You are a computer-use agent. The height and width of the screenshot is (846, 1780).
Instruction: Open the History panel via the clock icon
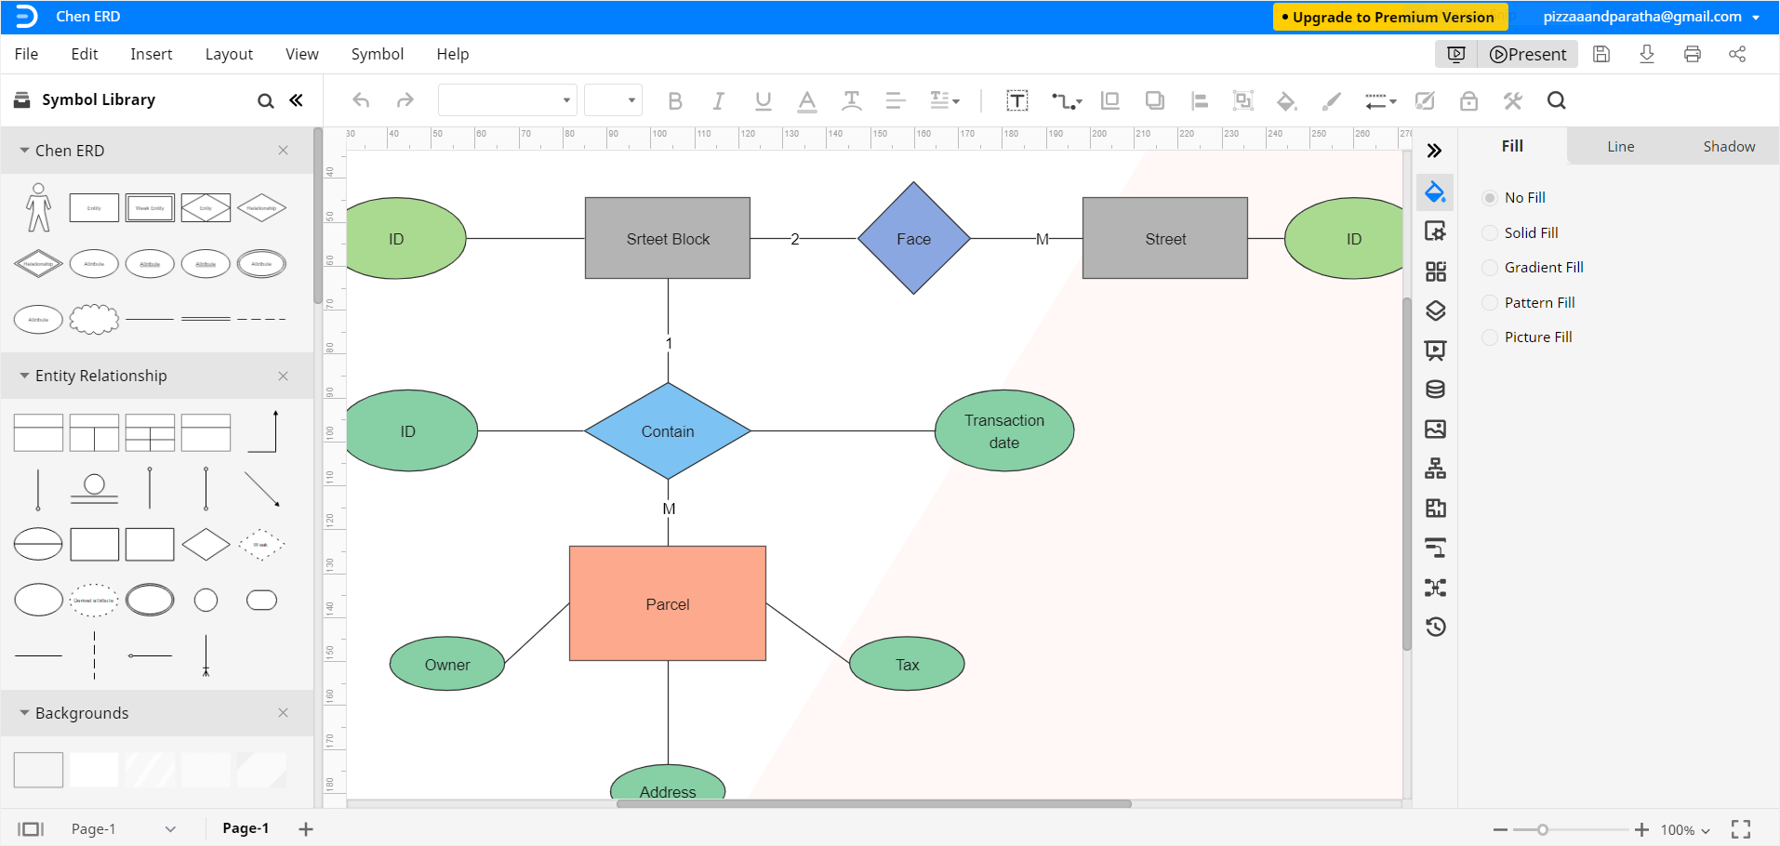[1435, 627]
